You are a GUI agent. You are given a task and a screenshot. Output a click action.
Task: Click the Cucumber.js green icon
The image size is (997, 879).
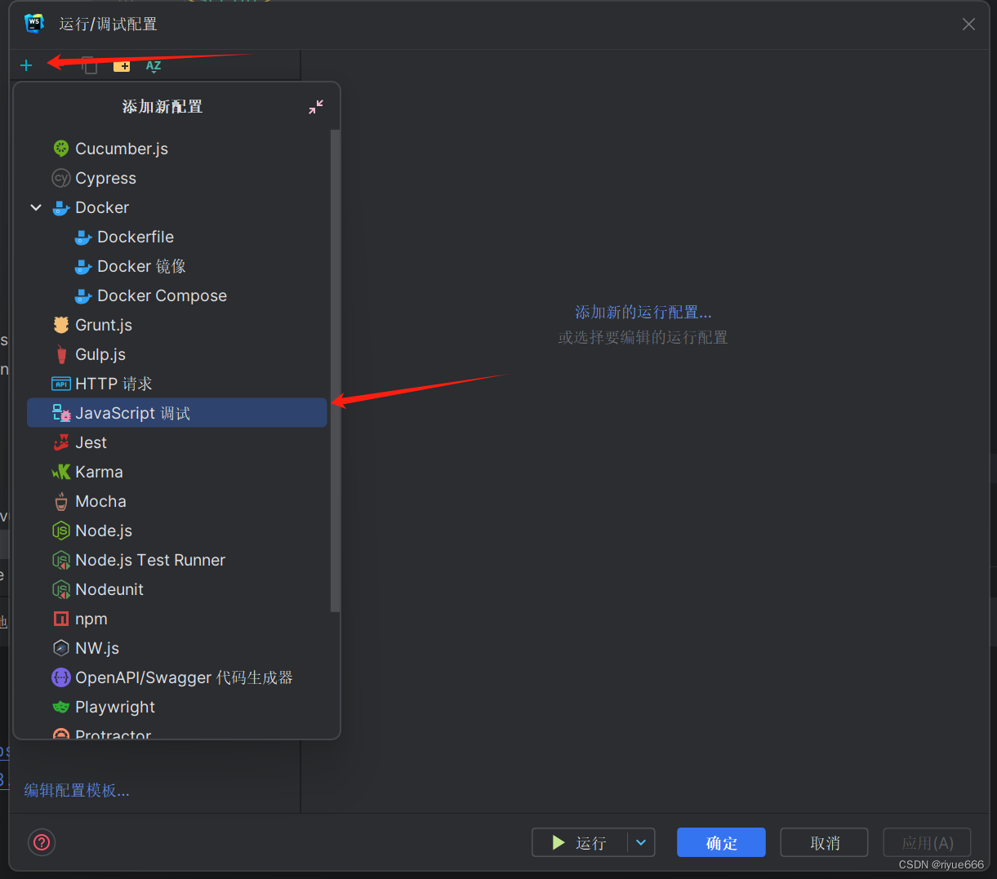coord(61,149)
